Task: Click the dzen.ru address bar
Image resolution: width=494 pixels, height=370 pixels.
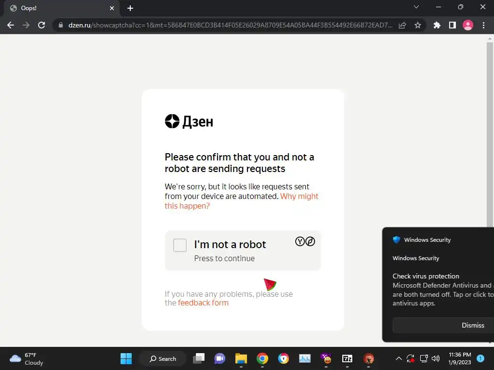Action: click(230, 25)
